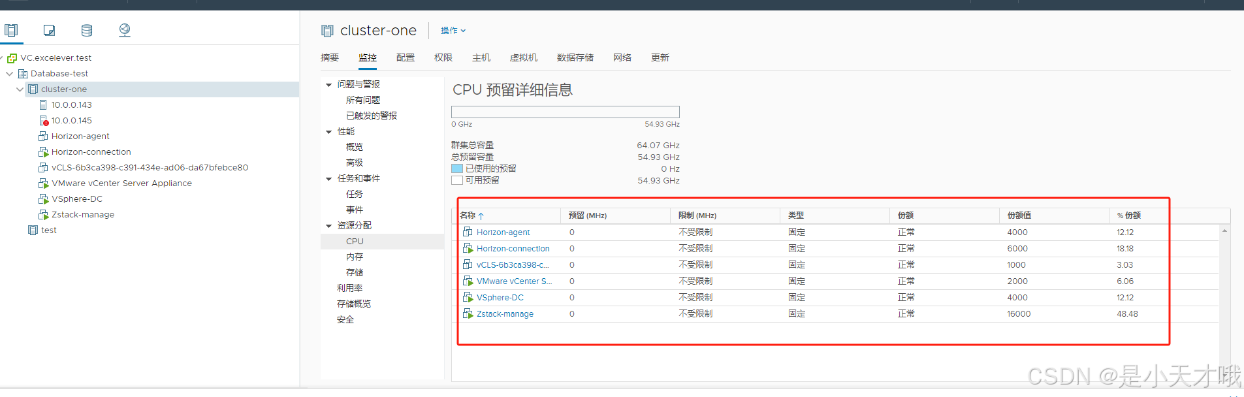The image size is (1244, 397).
Task: Click the cluster icon beside cluster-one in tree
Action: click(x=33, y=89)
